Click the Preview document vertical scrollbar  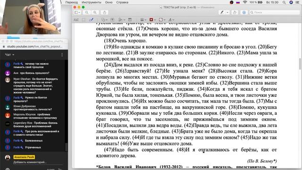coord(300,64)
